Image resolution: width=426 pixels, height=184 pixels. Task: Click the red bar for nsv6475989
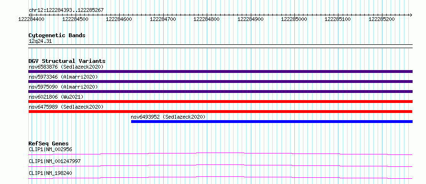220,112
